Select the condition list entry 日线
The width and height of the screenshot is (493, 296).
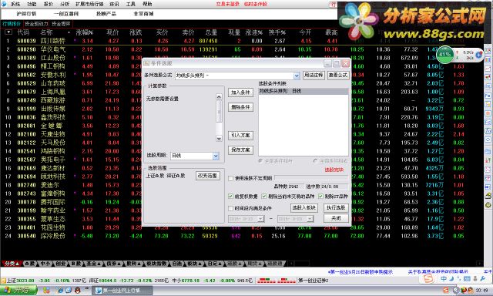(x=303, y=91)
